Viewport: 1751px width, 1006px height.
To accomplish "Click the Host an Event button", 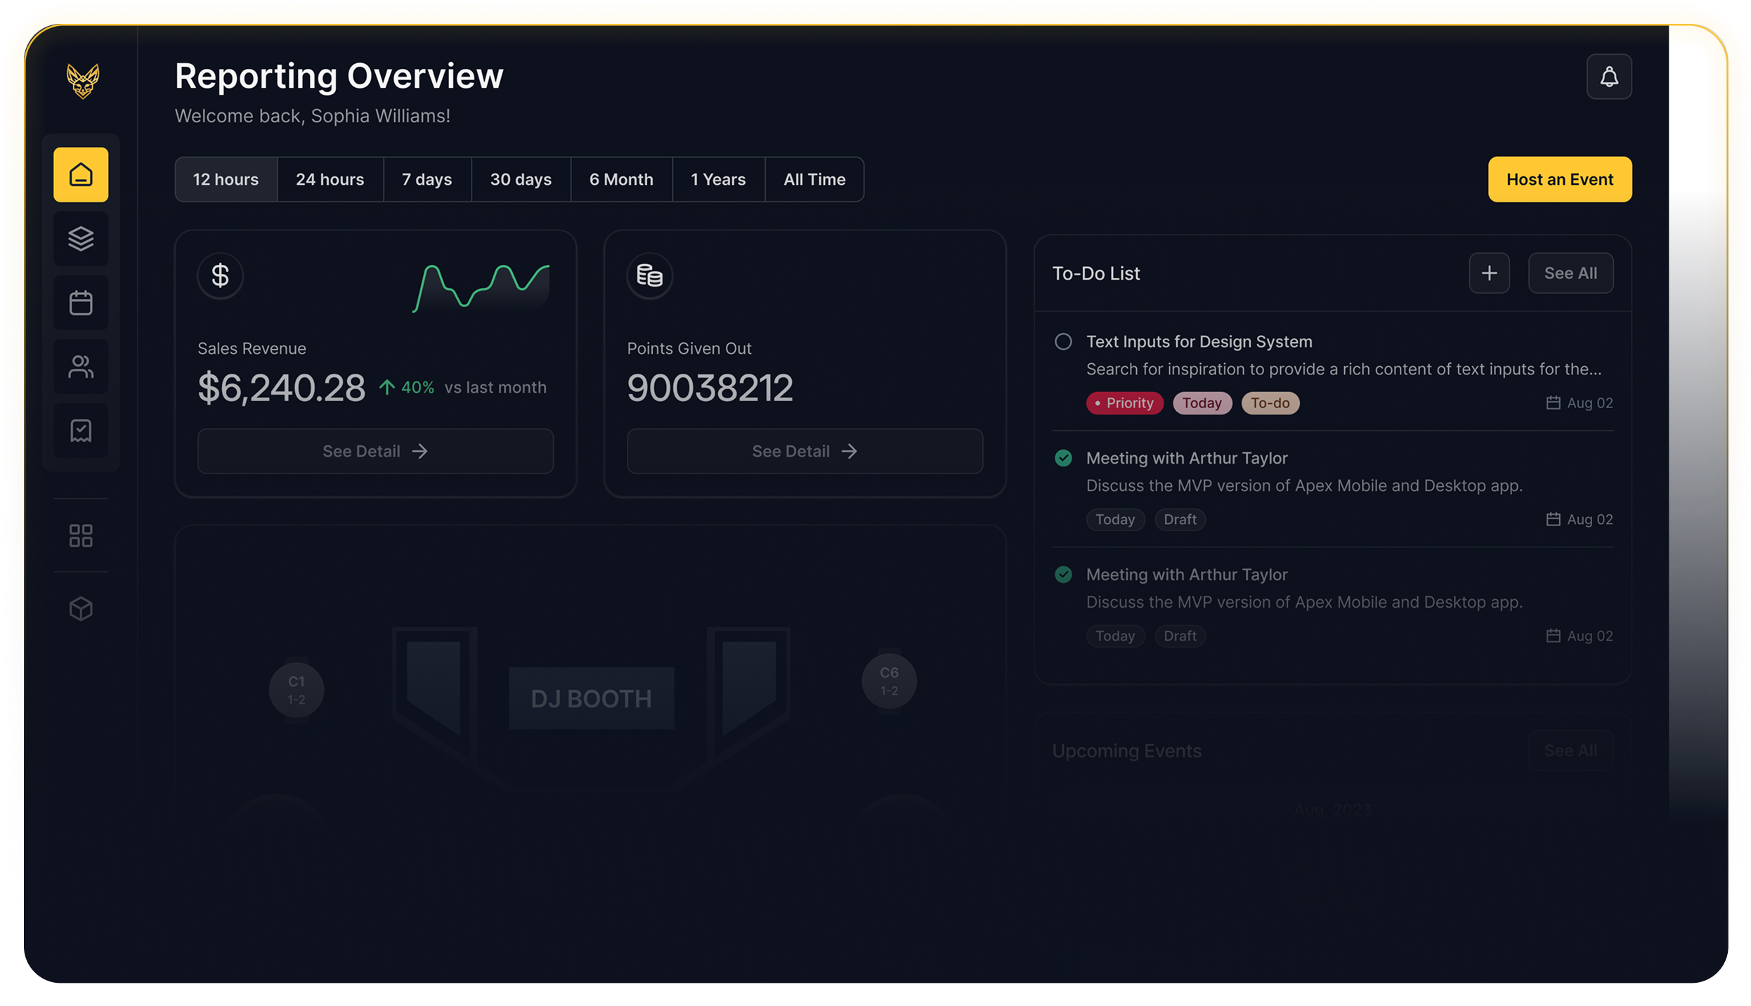I will (x=1559, y=180).
